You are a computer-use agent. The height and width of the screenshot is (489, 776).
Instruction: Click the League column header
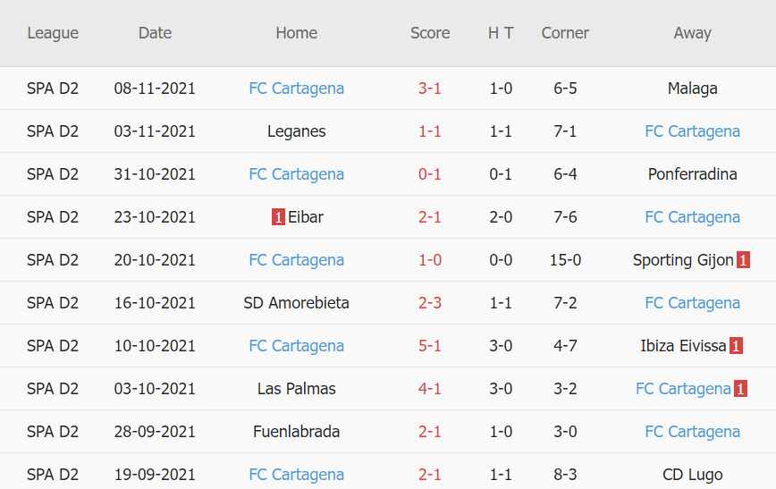[53, 33]
